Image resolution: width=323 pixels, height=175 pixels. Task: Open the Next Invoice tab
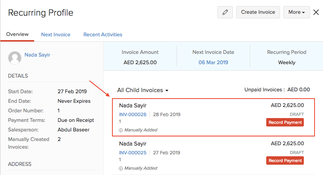(x=56, y=34)
